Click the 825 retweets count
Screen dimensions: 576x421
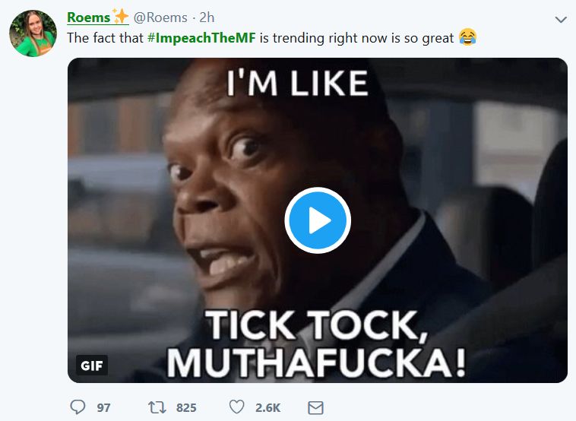(x=186, y=408)
